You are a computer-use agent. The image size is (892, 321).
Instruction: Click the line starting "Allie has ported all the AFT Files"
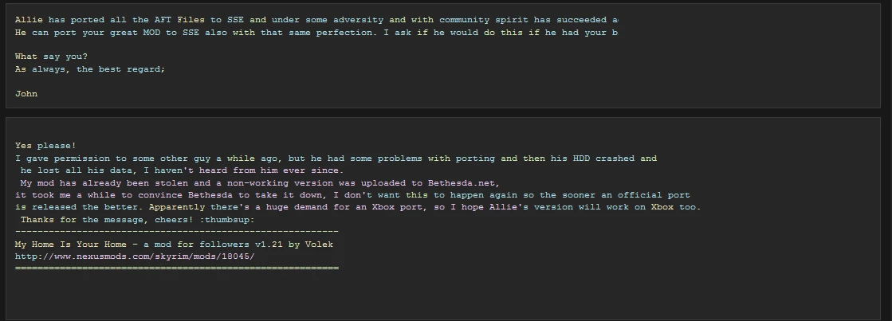coord(316,20)
